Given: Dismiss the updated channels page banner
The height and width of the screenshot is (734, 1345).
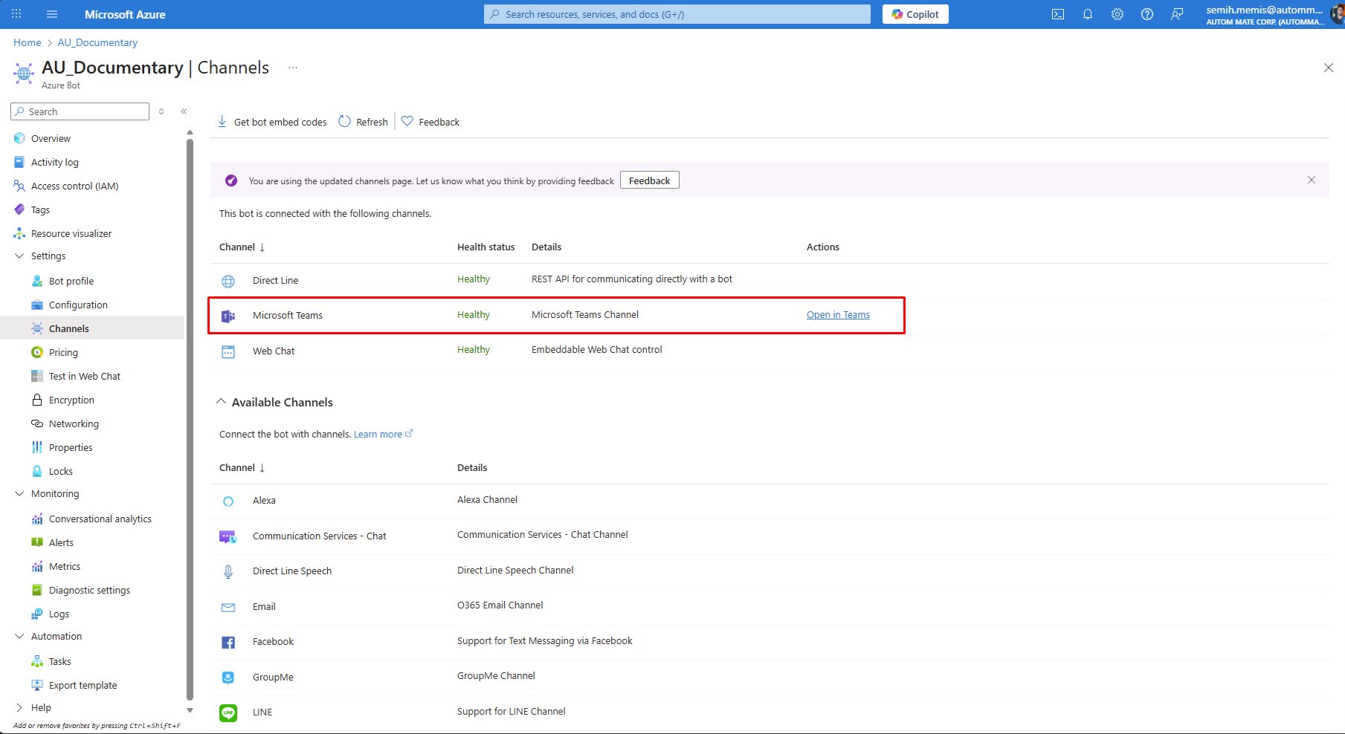Looking at the screenshot, I should [x=1311, y=180].
